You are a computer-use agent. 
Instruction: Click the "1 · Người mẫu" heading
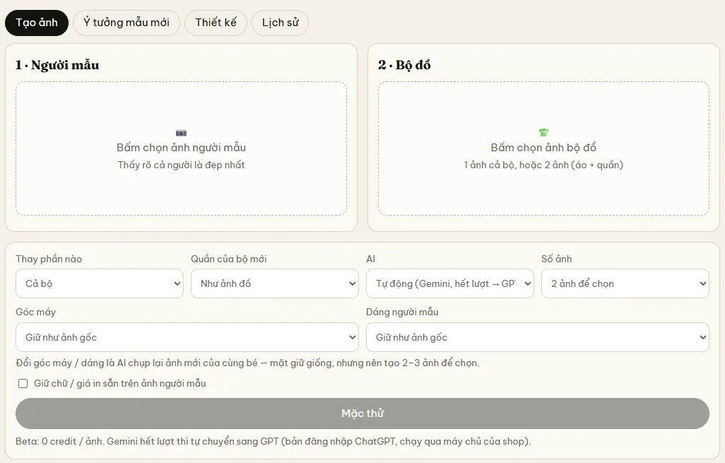57,65
